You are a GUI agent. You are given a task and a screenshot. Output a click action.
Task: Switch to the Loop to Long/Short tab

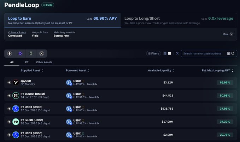(179, 20)
